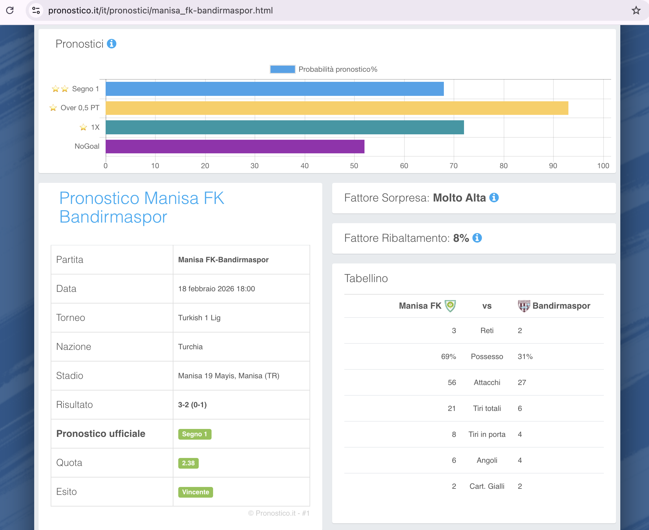Click the star beside Over 0,5 PT
The height and width of the screenshot is (530, 649).
[53, 108]
